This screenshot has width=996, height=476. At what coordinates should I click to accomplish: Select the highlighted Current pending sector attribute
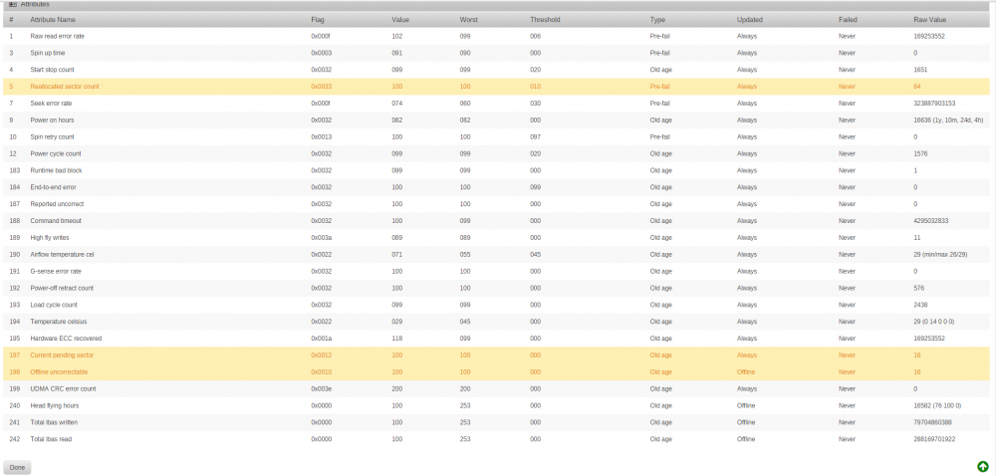pos(62,356)
